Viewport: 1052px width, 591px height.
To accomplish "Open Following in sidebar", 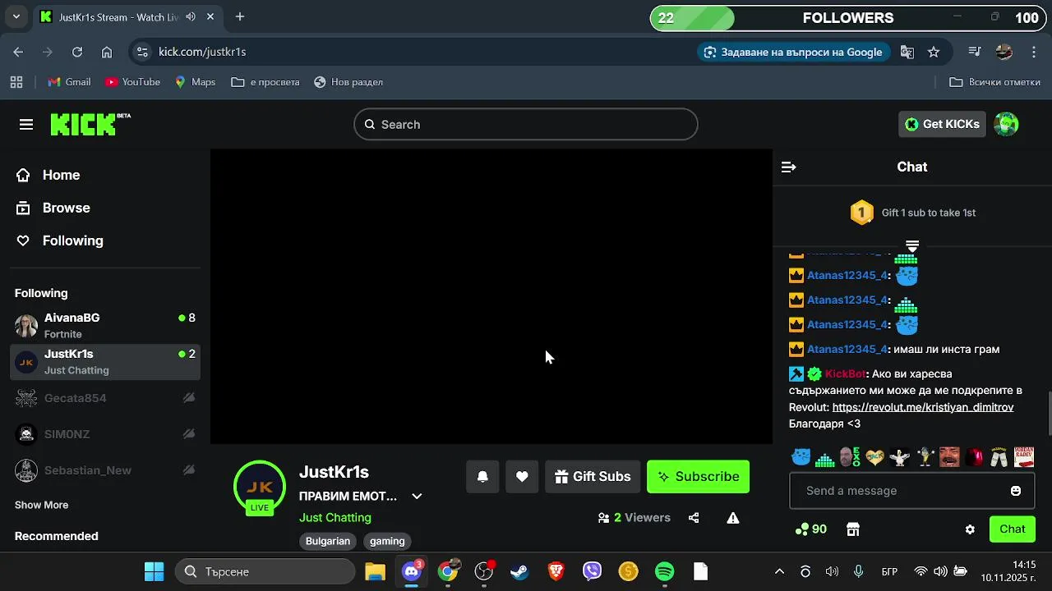I will pos(61,241).
